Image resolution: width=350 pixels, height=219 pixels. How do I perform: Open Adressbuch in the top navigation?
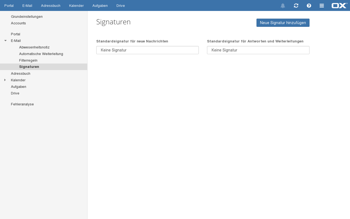51,5
